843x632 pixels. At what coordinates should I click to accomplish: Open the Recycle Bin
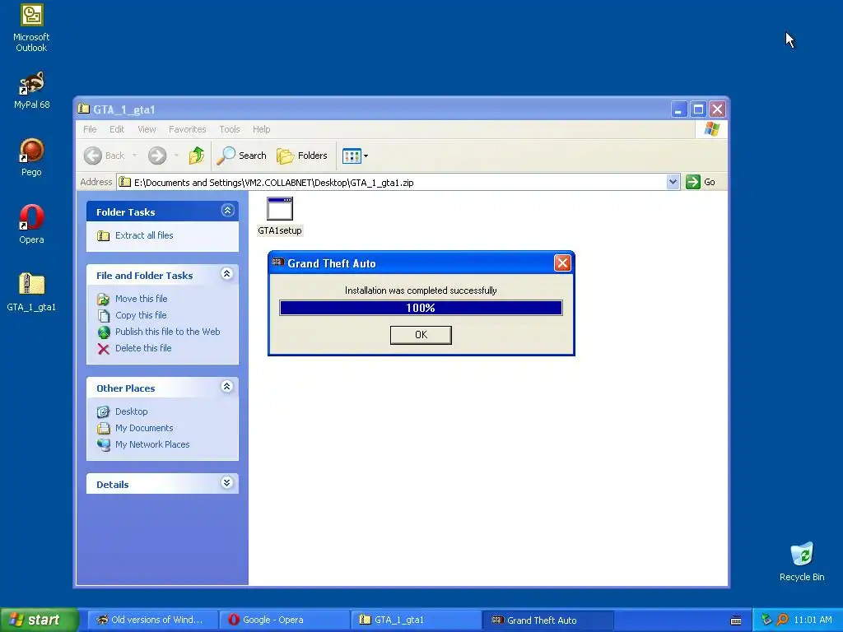802,561
